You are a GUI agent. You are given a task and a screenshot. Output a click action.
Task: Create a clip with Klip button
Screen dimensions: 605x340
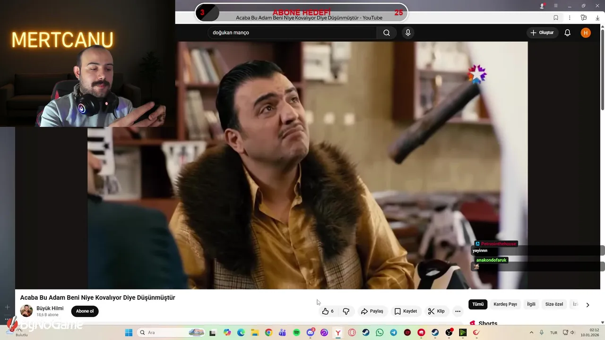coord(436,311)
